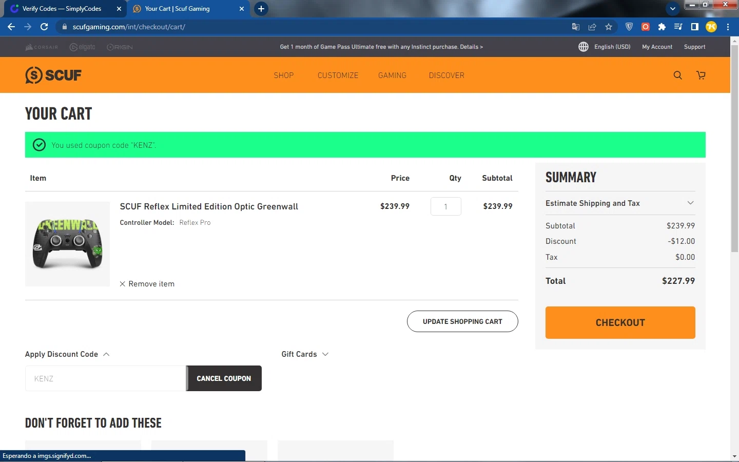739x462 pixels.
Task: Open the Elgato brand logo link
Action: tap(83, 47)
